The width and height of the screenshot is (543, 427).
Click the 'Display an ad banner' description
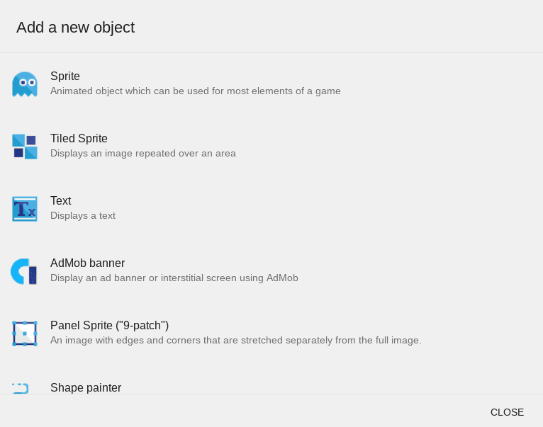click(x=174, y=278)
